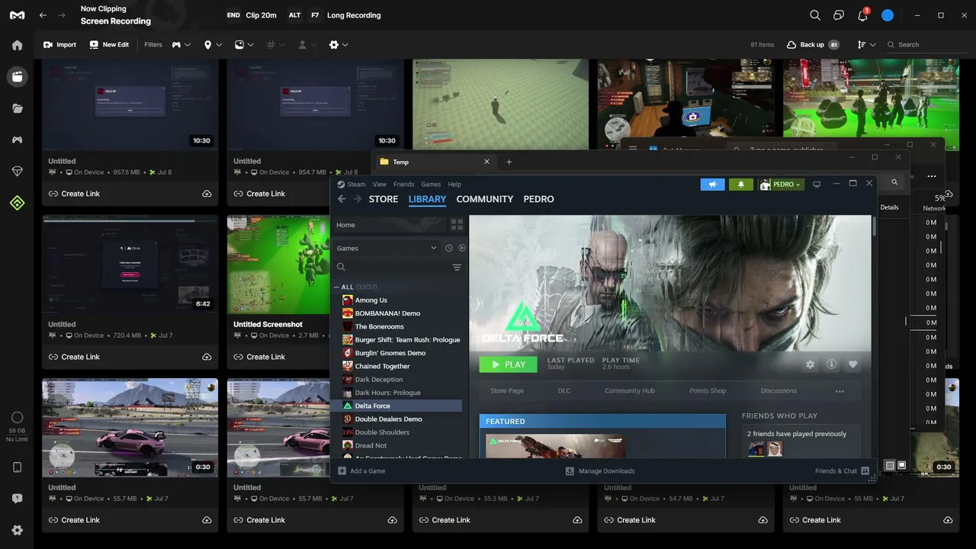The width and height of the screenshot is (976, 549).
Task: Add a new tab in File Explorer
Action: [x=509, y=162]
